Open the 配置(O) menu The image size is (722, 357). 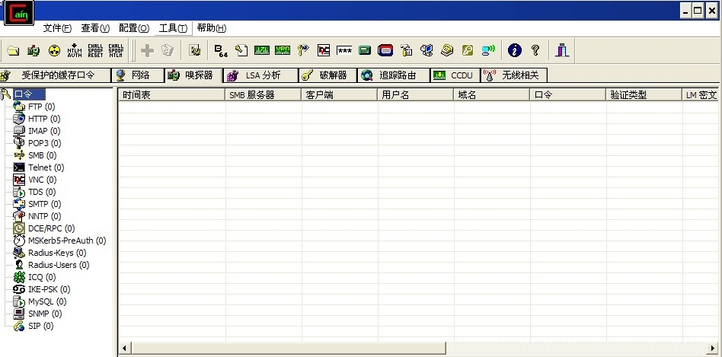(134, 28)
